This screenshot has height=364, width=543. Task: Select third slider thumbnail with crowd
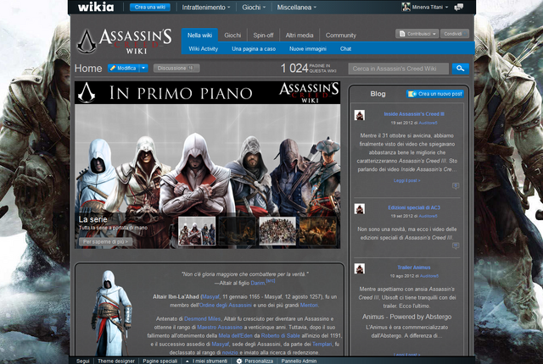click(x=277, y=231)
